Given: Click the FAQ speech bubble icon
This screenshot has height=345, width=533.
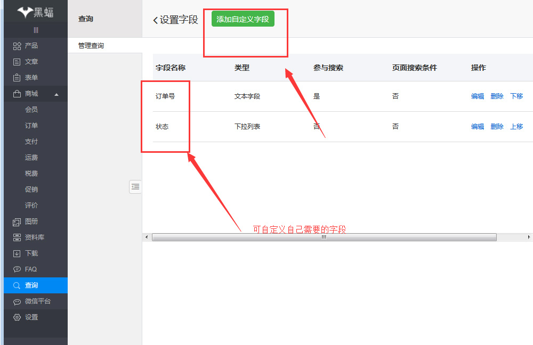Looking at the screenshot, I should click(17, 269).
